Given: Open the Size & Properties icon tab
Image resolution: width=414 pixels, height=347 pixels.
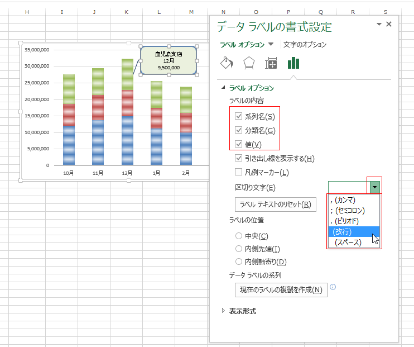Looking at the screenshot, I should pos(271,63).
